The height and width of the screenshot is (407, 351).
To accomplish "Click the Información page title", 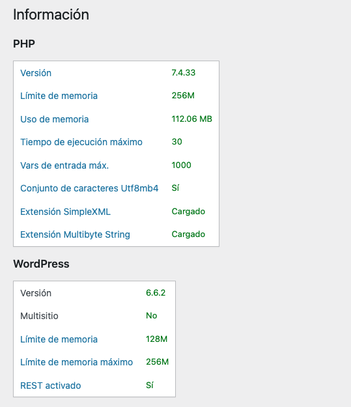I will pos(51,14).
